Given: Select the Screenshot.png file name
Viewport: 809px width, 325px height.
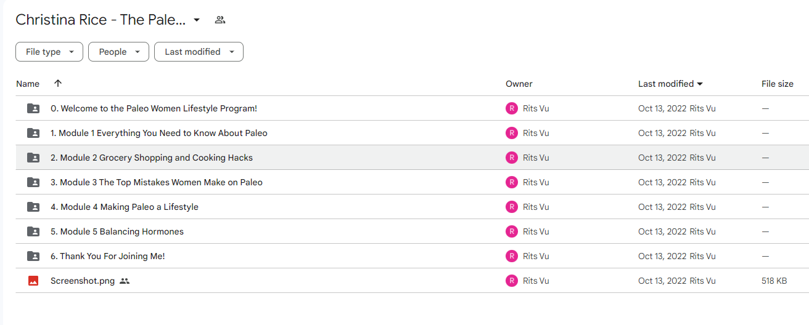Looking at the screenshot, I should coord(83,281).
